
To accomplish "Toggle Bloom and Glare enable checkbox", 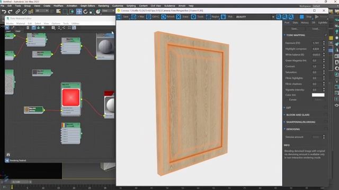I will pyautogui.click(x=326, y=115).
